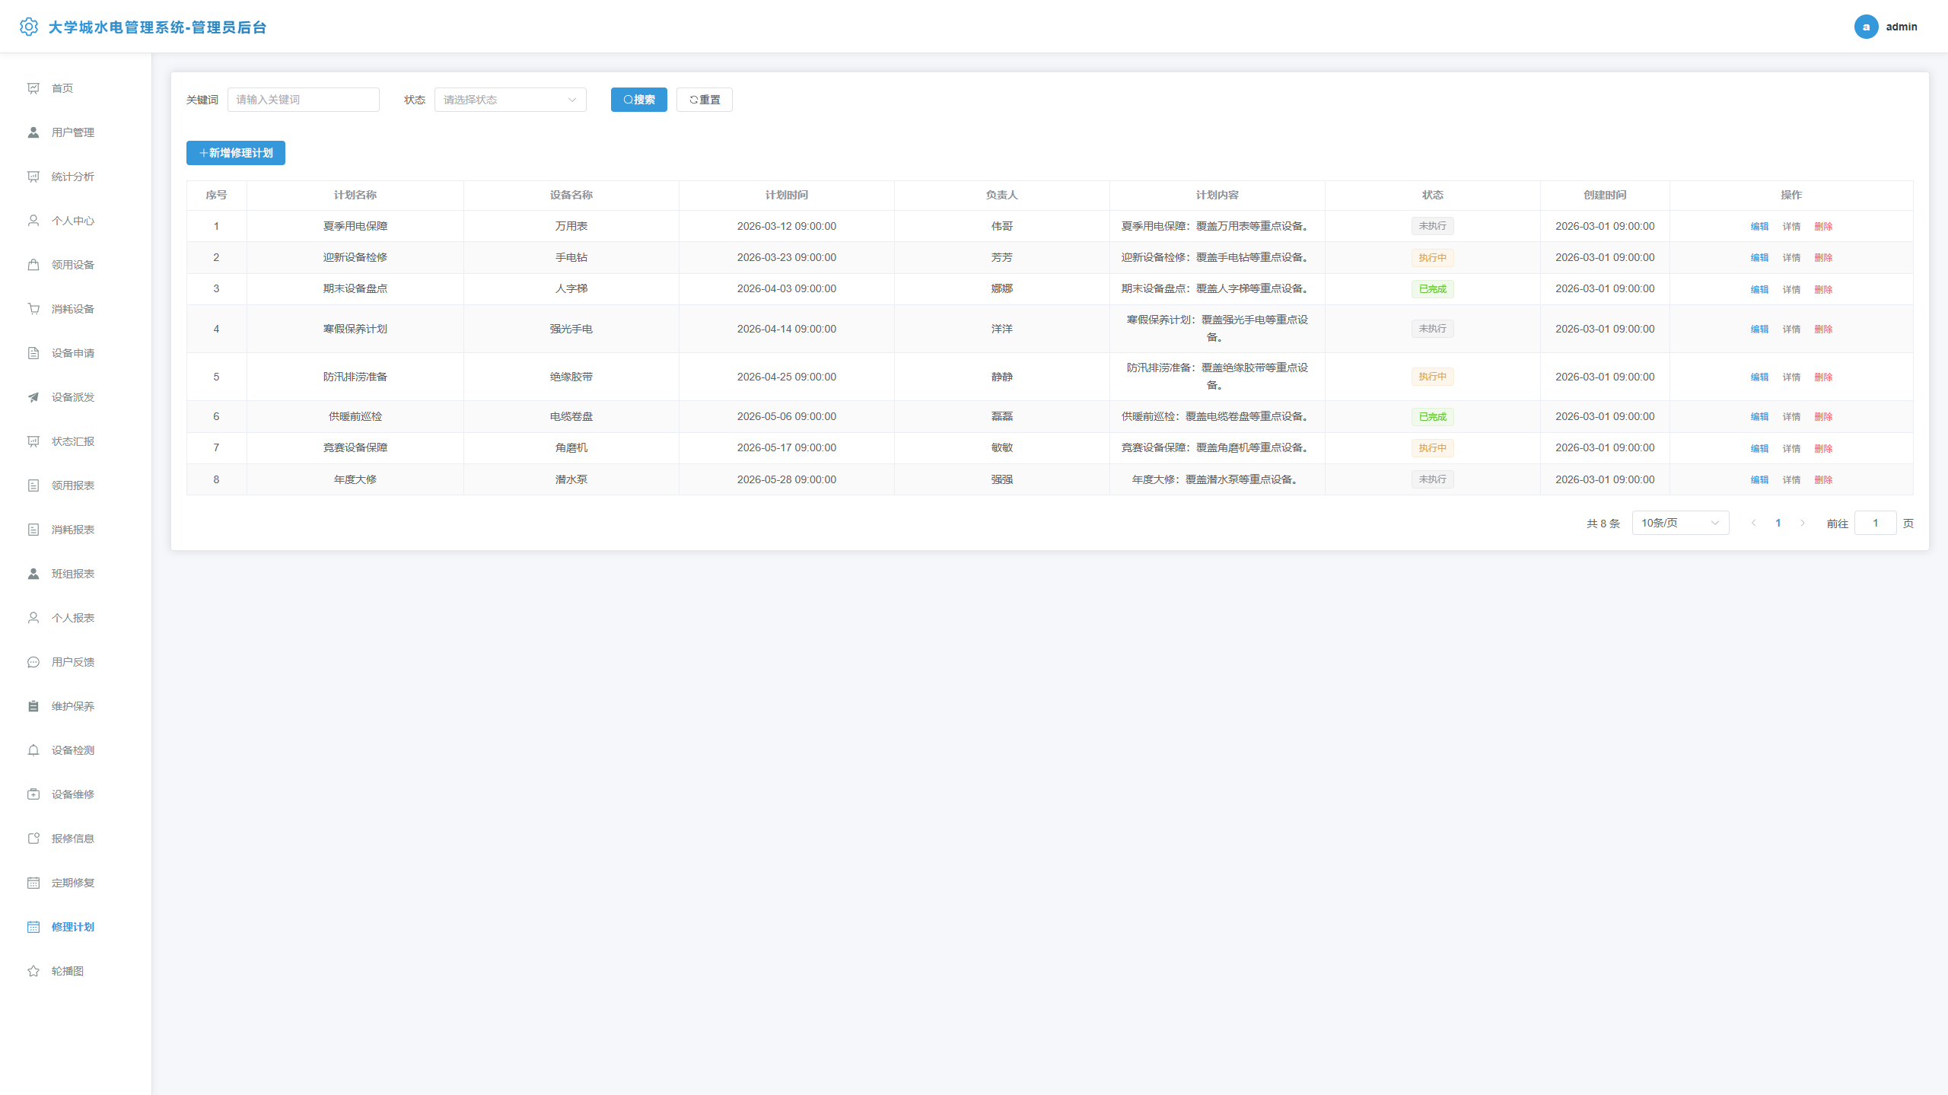Click device name 潜水泵 cell
The image size is (1948, 1095).
point(571,479)
